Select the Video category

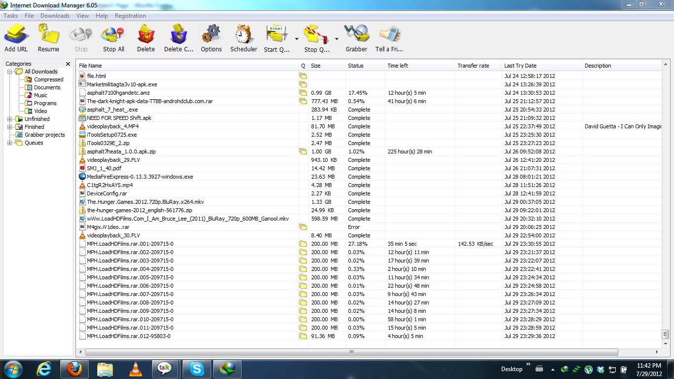pos(40,111)
